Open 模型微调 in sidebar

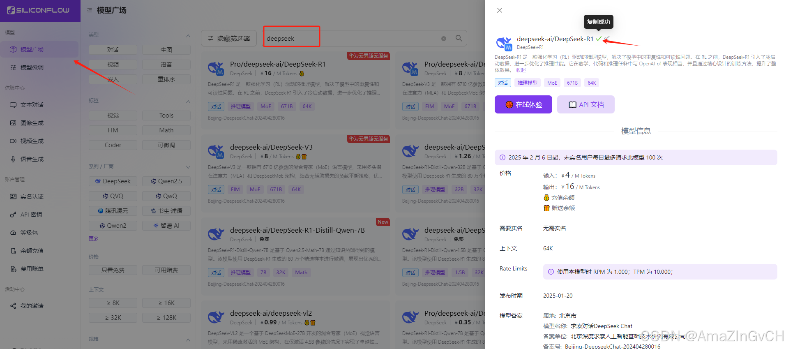coord(39,67)
